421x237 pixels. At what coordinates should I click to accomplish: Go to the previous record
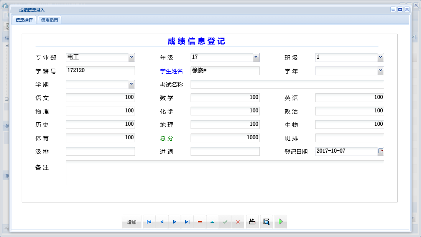click(x=161, y=222)
